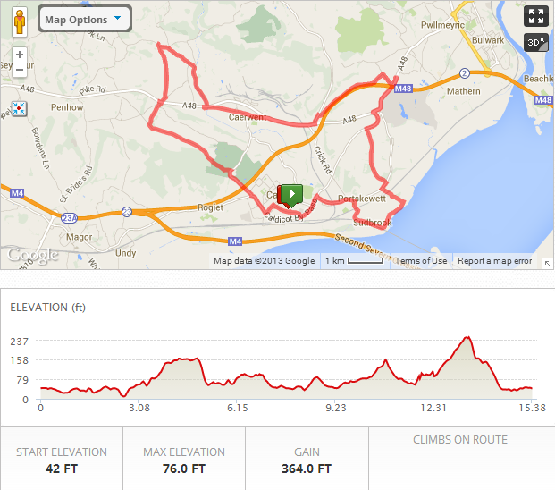Click the green route start marker

click(292, 195)
